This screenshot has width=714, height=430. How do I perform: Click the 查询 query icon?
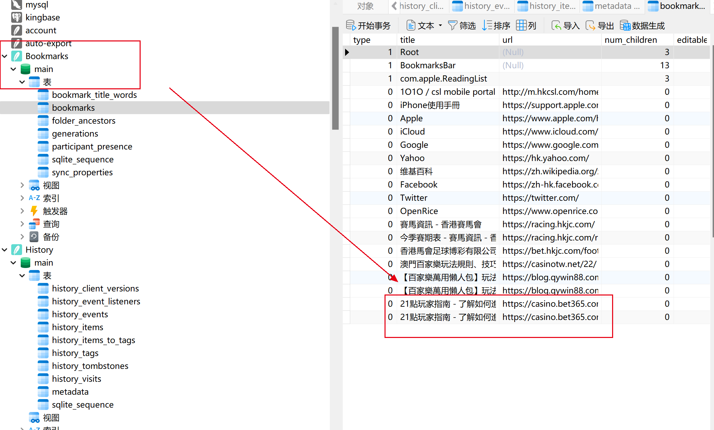pos(34,224)
